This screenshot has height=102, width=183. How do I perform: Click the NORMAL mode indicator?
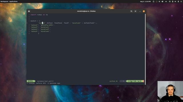(x=31, y=81)
